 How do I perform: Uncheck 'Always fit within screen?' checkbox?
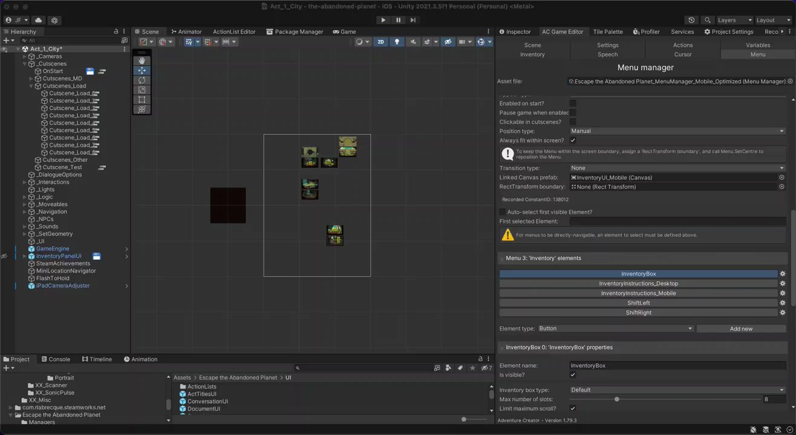[573, 140]
